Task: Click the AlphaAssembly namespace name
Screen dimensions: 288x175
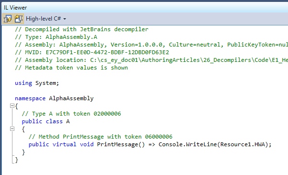Action: [x=71, y=99]
